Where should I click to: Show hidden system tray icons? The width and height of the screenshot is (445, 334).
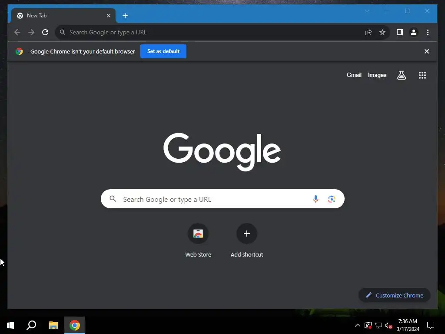(x=358, y=325)
